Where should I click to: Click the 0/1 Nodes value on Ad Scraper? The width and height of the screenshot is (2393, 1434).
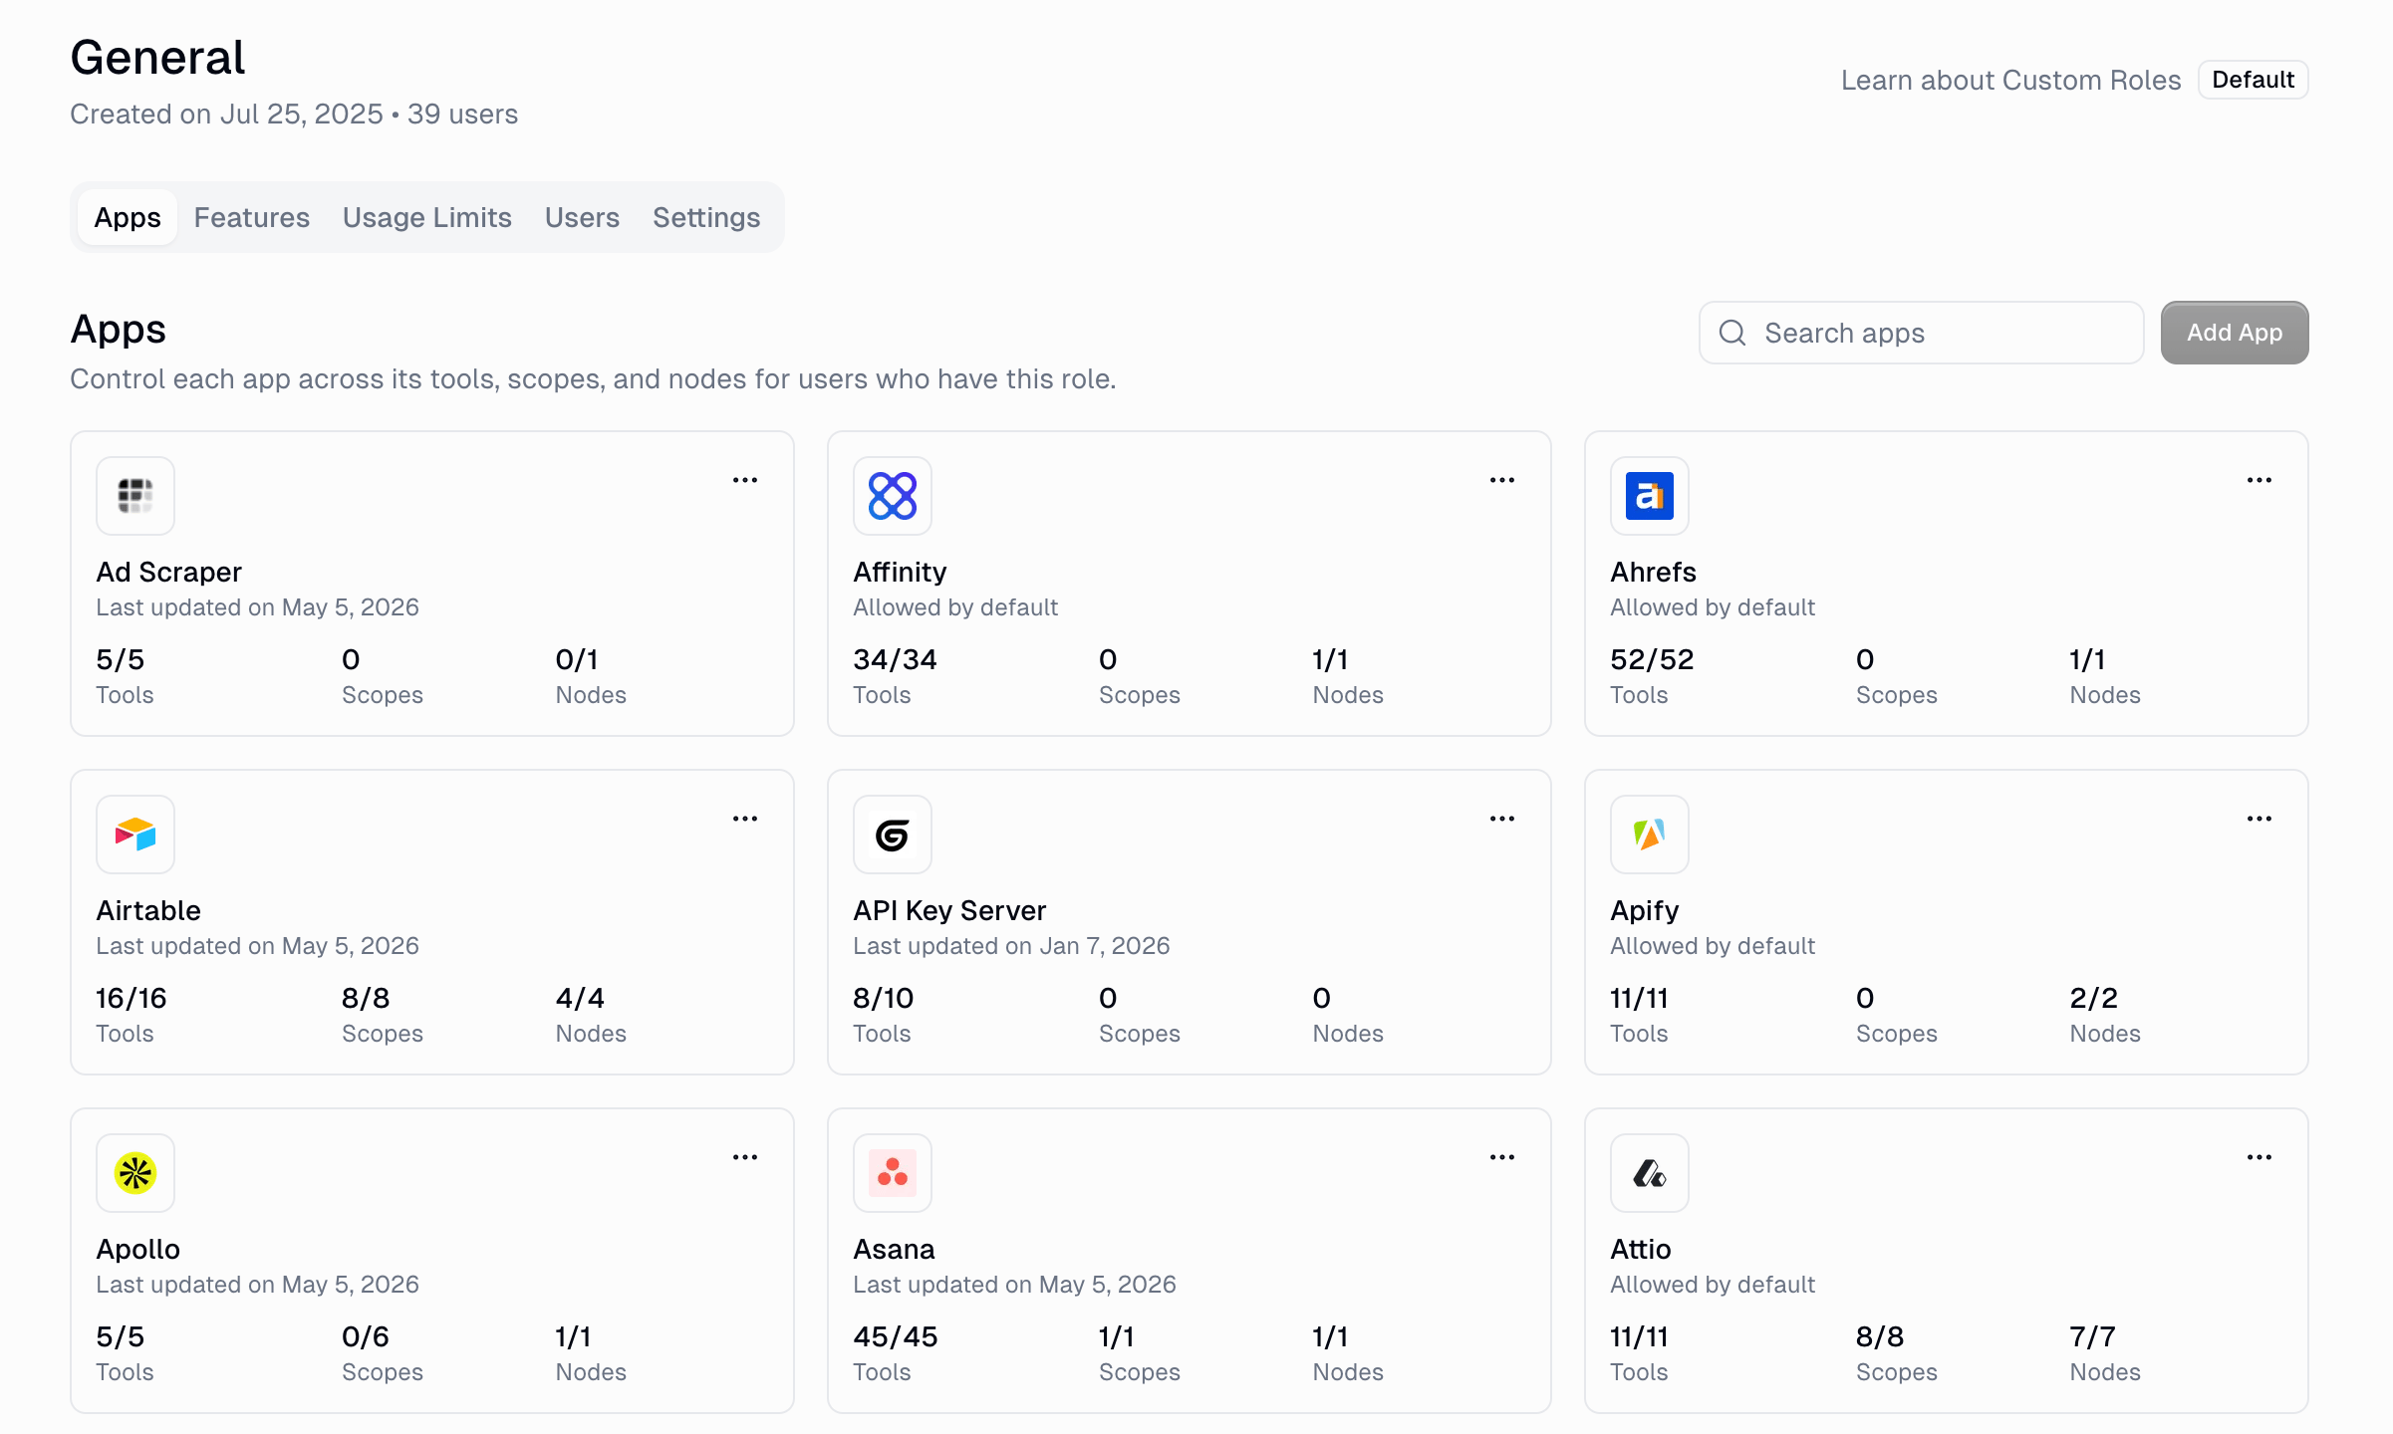[x=577, y=659]
